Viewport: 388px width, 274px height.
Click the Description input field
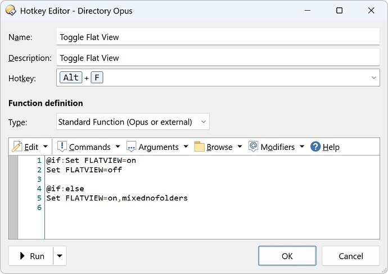pyautogui.click(x=218, y=57)
